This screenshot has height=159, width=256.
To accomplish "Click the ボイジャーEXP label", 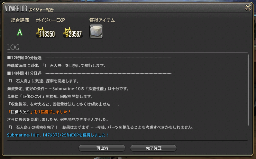I will point(50,20).
